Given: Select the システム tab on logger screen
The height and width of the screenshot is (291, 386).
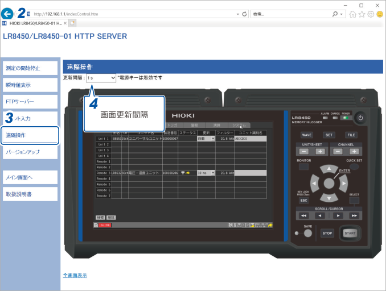Looking at the screenshot, I should (239, 125).
